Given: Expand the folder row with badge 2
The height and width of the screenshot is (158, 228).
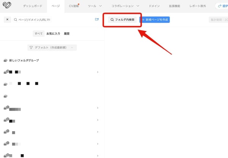Looking at the screenshot, I should [98, 120].
